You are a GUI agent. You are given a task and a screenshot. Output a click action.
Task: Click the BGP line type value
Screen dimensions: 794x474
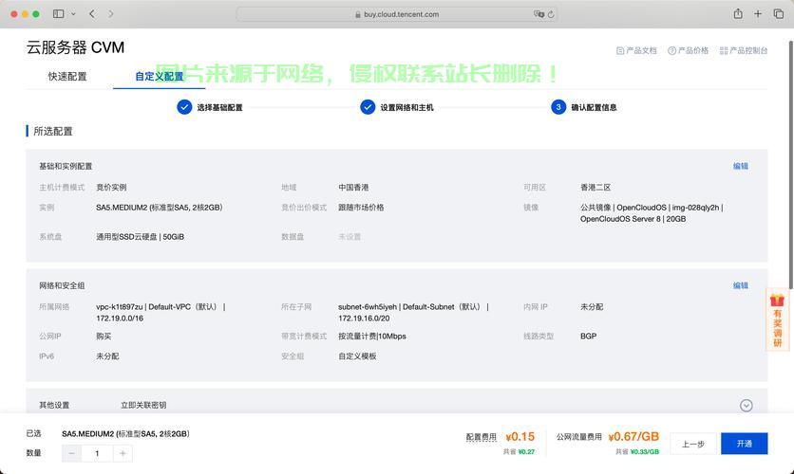[x=589, y=336]
